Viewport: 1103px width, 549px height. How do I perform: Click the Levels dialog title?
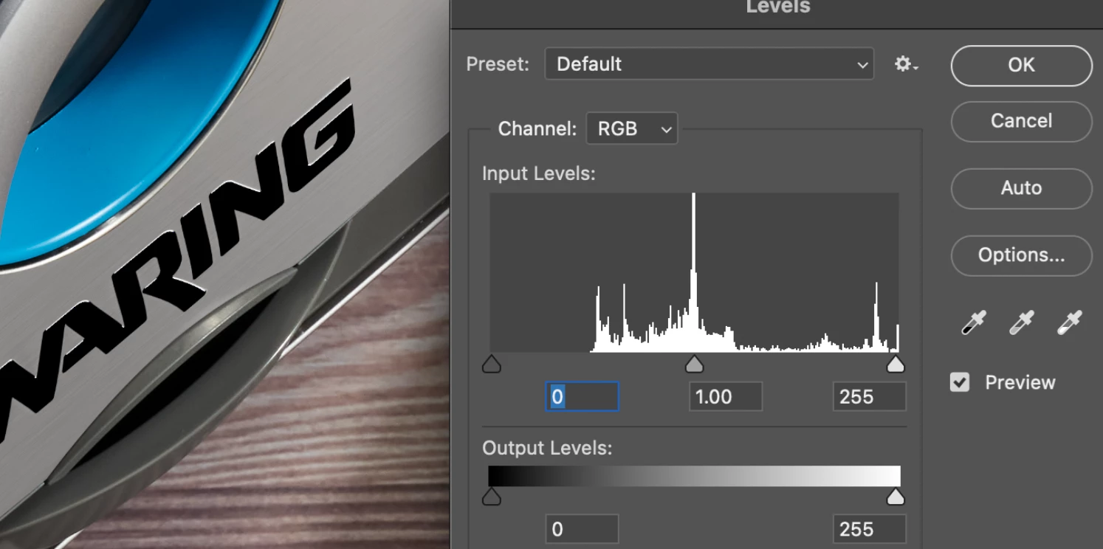coord(778,7)
